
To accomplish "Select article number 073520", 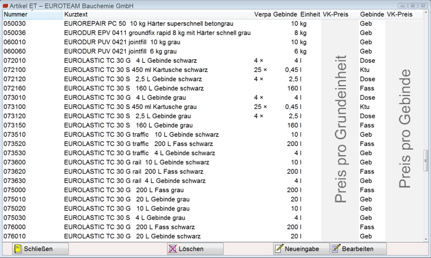I will point(15,144).
